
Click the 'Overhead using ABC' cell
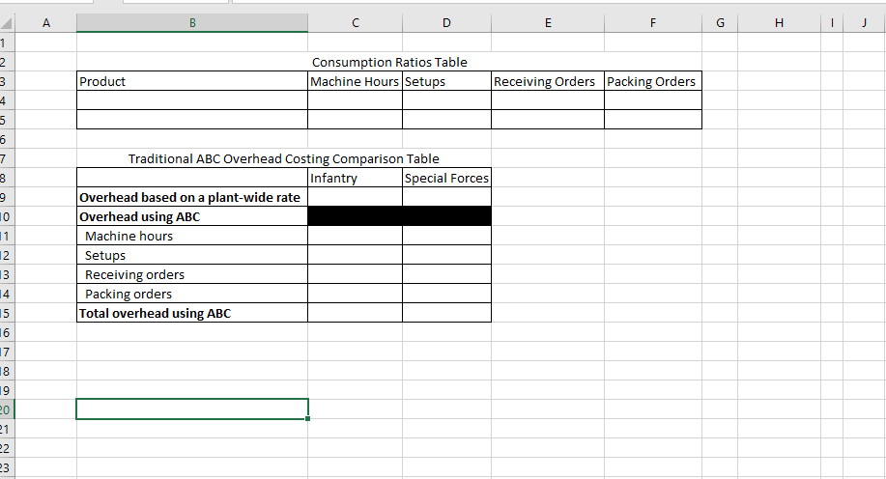click(192, 216)
